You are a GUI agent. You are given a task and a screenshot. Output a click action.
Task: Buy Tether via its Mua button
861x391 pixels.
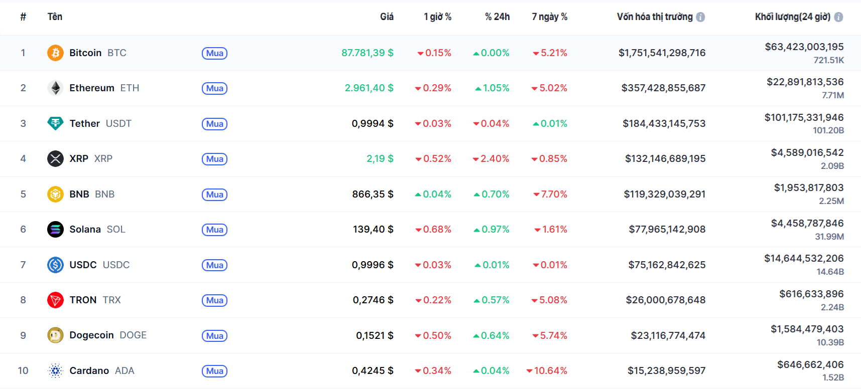(x=215, y=124)
